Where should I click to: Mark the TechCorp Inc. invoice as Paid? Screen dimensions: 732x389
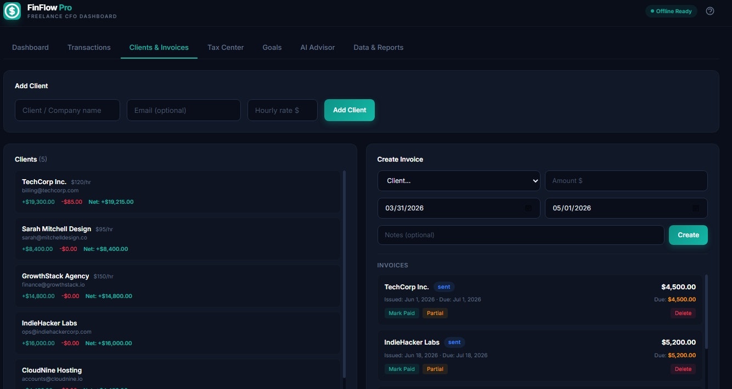tap(402, 313)
